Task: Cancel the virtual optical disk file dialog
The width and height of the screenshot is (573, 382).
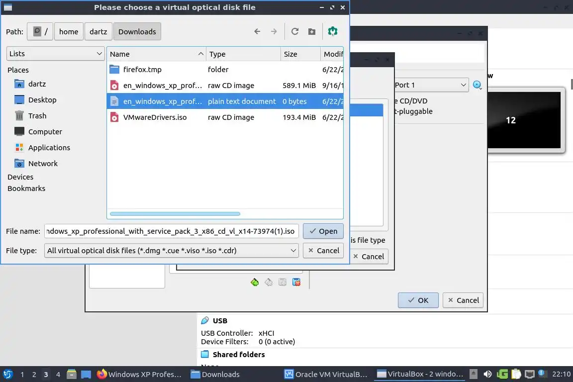Action: pos(323,251)
